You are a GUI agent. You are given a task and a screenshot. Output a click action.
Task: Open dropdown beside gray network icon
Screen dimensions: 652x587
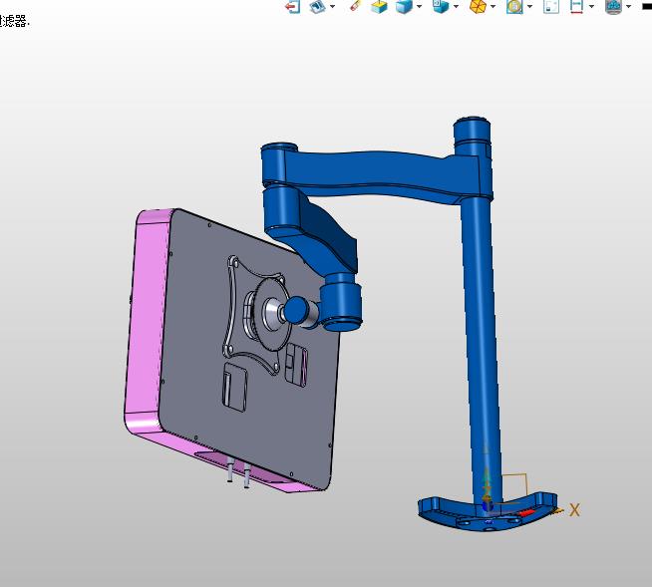click(628, 6)
